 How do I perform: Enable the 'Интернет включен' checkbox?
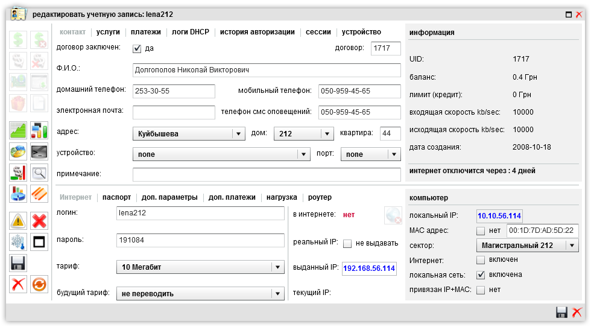coord(480,260)
